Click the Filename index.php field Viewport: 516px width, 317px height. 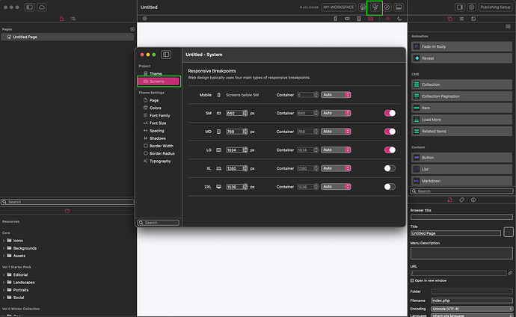click(x=472, y=301)
